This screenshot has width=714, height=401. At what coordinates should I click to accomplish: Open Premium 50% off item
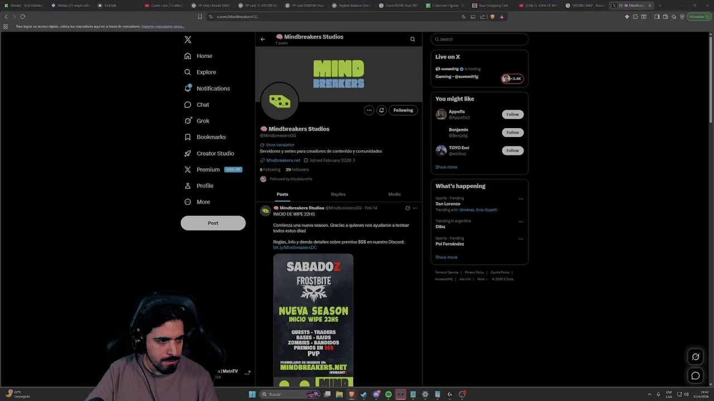tap(213, 169)
